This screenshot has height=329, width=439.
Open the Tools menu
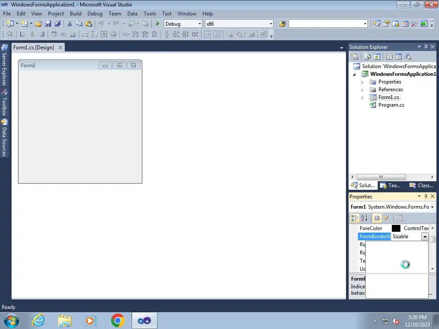tap(150, 13)
